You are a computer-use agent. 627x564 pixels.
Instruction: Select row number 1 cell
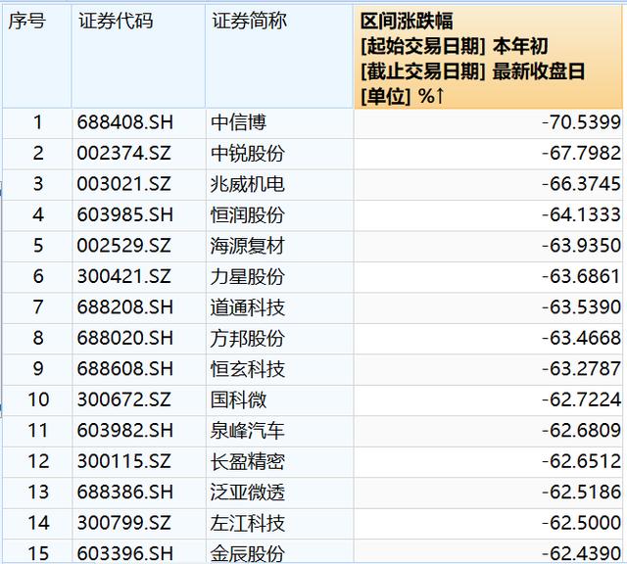(37, 122)
